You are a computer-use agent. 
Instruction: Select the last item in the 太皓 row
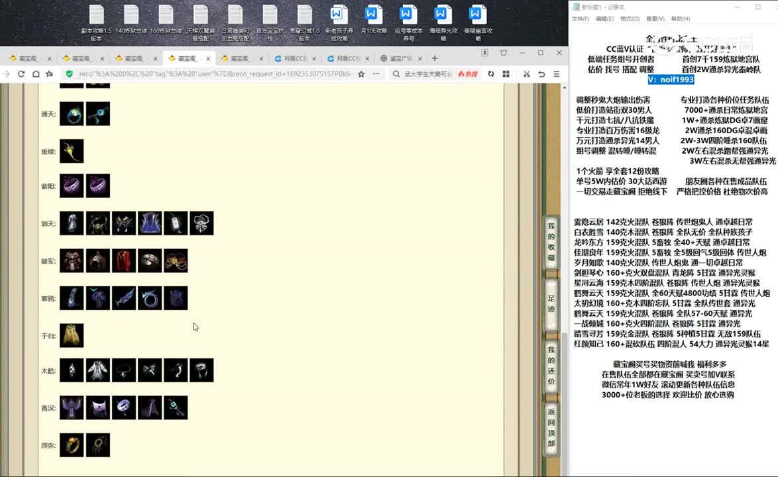(201, 370)
